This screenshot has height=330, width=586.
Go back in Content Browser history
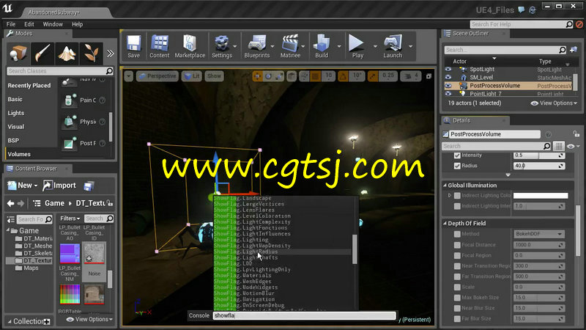10,203
